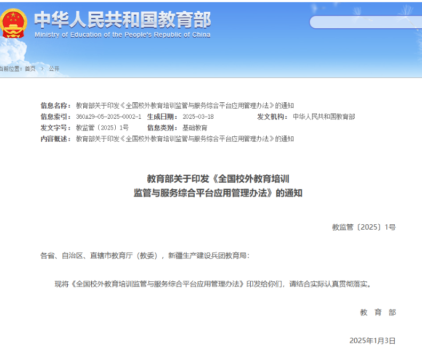The width and height of the screenshot is (422, 350).
Task: Click the 信息类别 label
Action: [162, 128]
